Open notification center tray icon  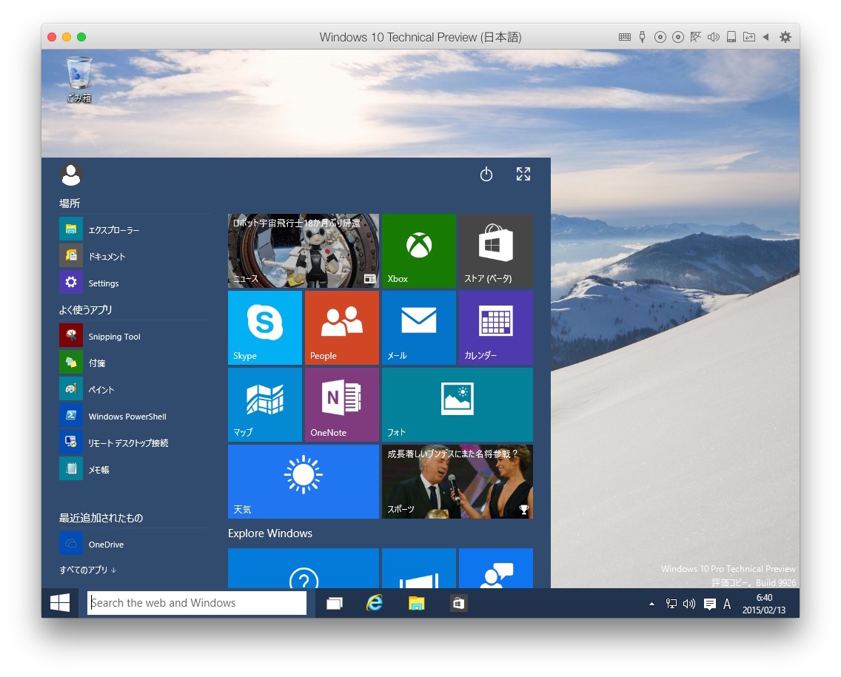(709, 604)
